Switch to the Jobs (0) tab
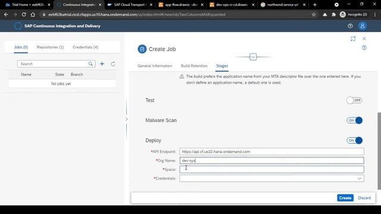 click(21, 47)
